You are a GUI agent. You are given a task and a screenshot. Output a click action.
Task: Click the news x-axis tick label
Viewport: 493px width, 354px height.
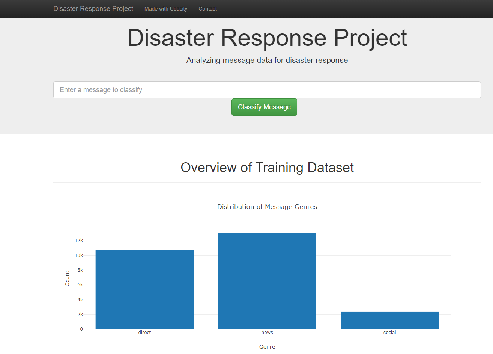[x=267, y=332]
